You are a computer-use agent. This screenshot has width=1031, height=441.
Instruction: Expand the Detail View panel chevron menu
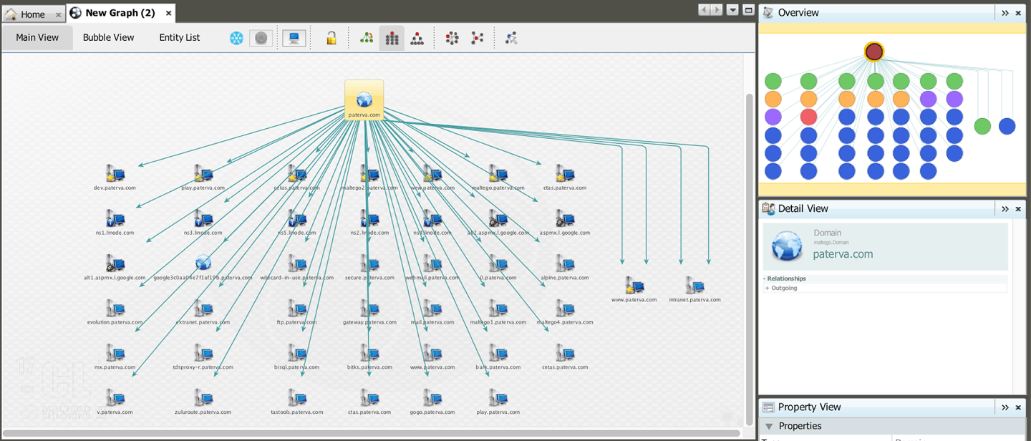click(1005, 209)
